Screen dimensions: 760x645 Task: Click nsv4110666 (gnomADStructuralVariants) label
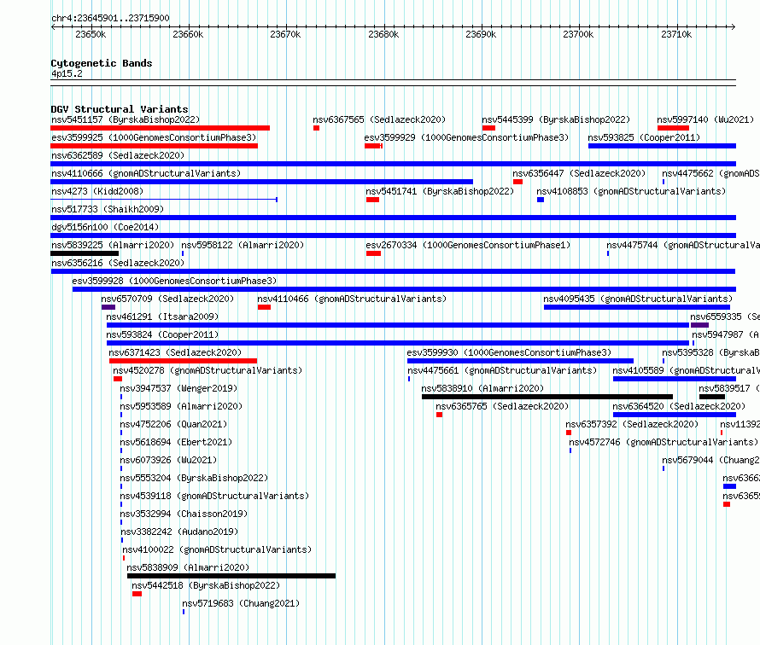(x=146, y=173)
